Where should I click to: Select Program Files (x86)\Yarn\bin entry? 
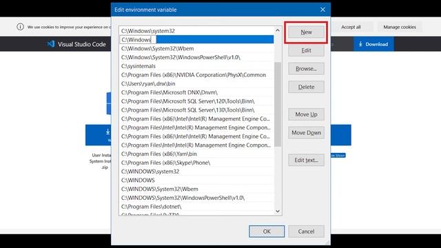[x=196, y=154]
